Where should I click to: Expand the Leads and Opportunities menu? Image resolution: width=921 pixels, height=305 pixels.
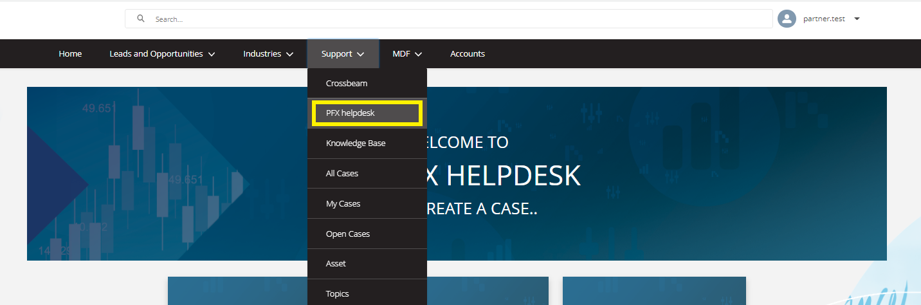(x=162, y=54)
